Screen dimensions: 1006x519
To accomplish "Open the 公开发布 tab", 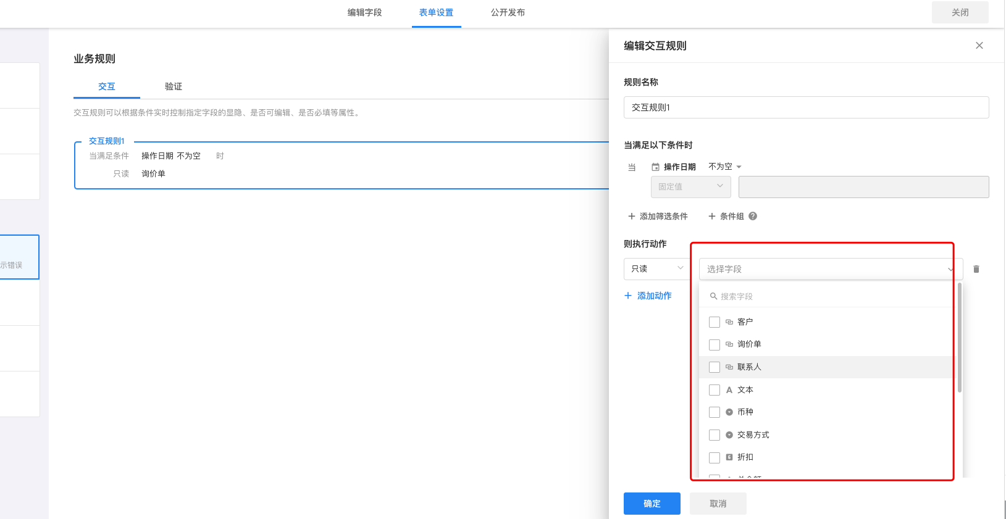I will pyautogui.click(x=508, y=12).
